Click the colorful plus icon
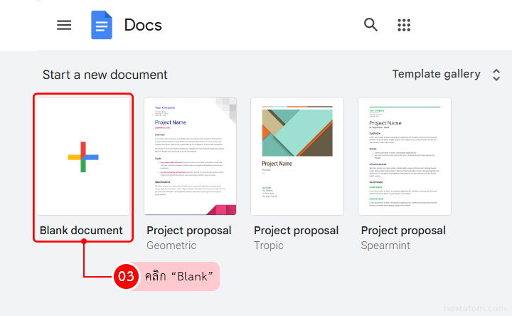 coord(83,157)
